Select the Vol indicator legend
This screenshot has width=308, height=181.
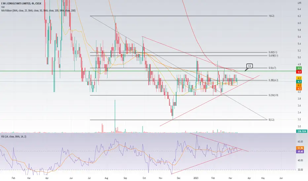[x=3, y=7]
